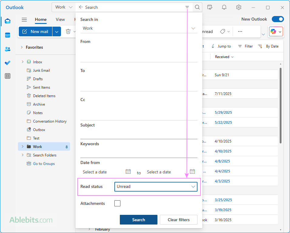Viewport: 290px width, 233px height.
Task: Click the notifications bell icon
Action: (224, 7)
